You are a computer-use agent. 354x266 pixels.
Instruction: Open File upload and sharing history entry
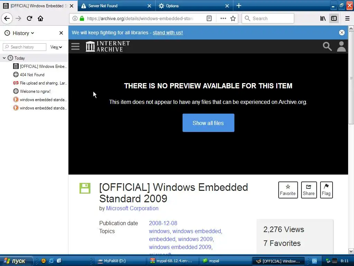point(40,83)
